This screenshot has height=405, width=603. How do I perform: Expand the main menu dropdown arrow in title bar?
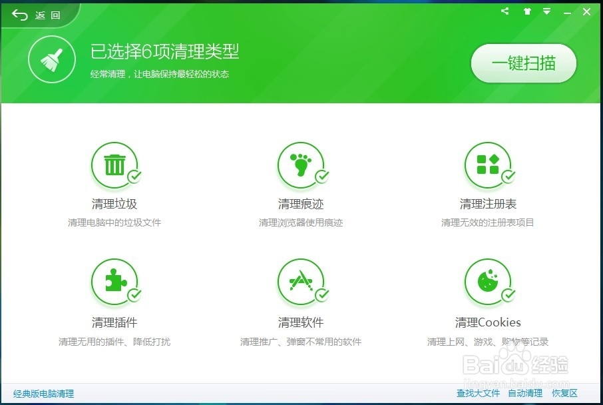(546, 11)
